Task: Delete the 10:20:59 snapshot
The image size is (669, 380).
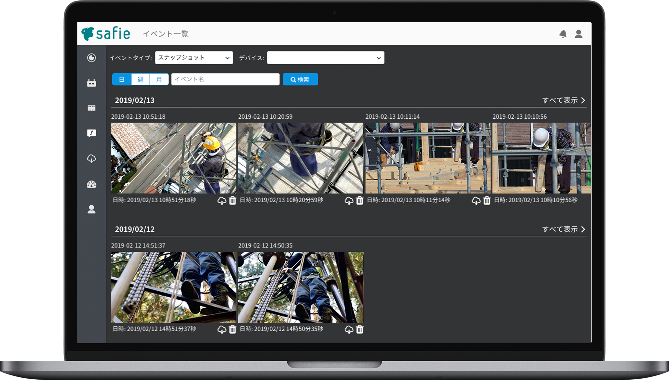Action: click(x=360, y=200)
